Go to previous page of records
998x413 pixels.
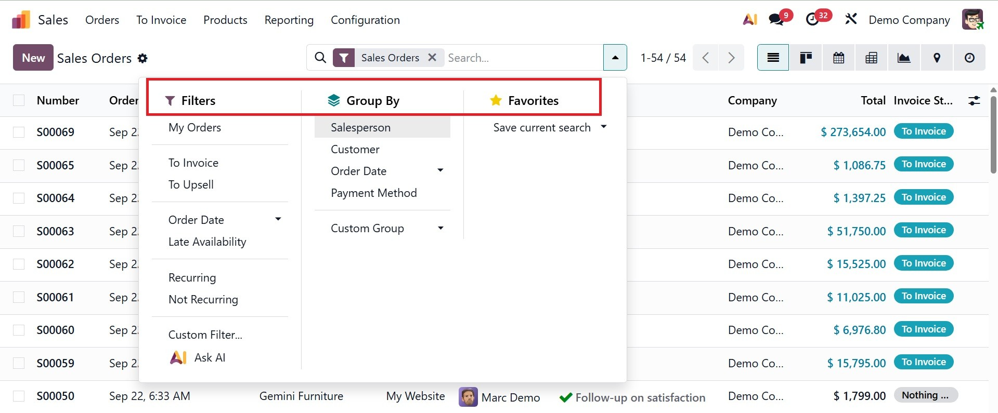click(706, 58)
